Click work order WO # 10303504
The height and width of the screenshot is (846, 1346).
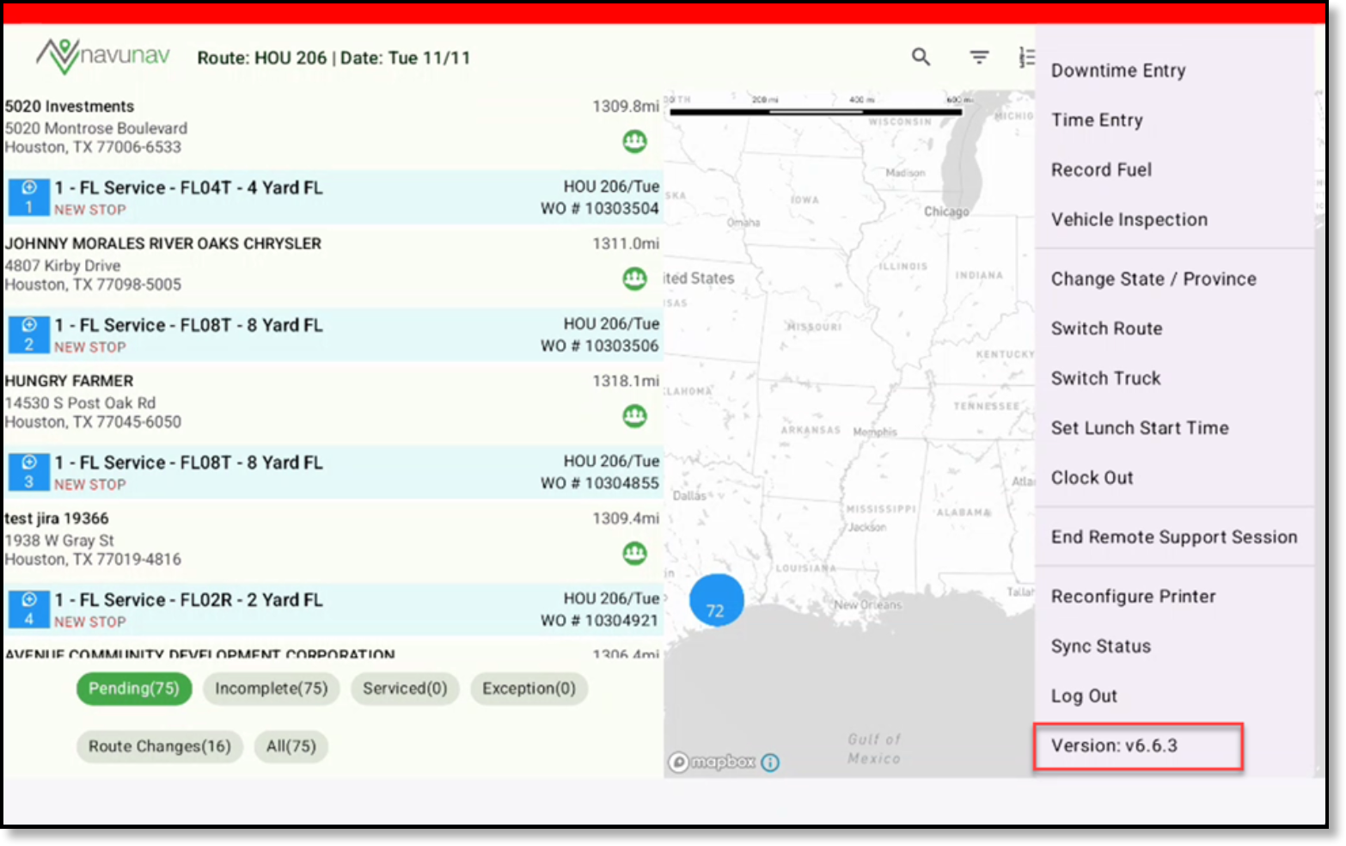600,209
